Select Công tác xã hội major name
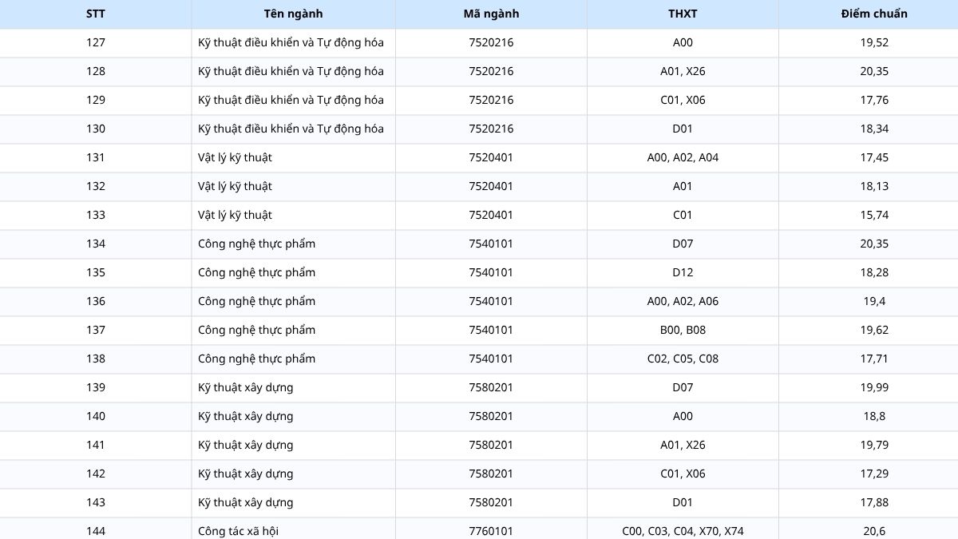The image size is (958, 539). pyautogui.click(x=238, y=531)
